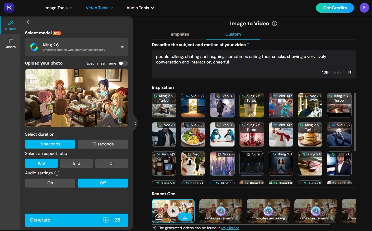This screenshot has width=372, height=231.
Task: Click the back arrow above Select model
Action: click(x=29, y=22)
